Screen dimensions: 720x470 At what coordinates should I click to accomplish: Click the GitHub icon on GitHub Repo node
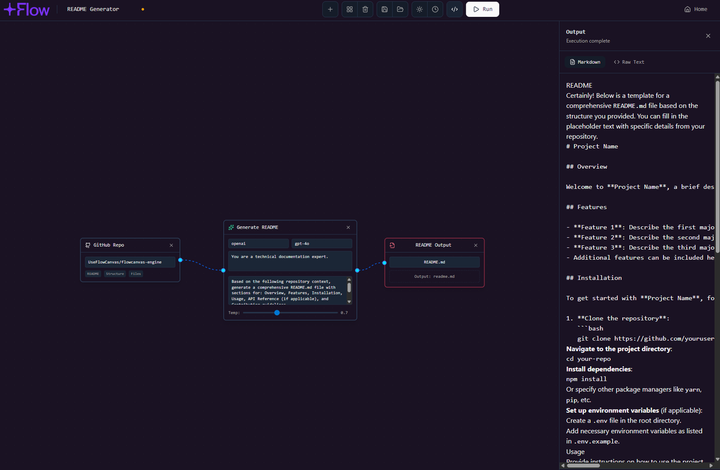coord(88,245)
